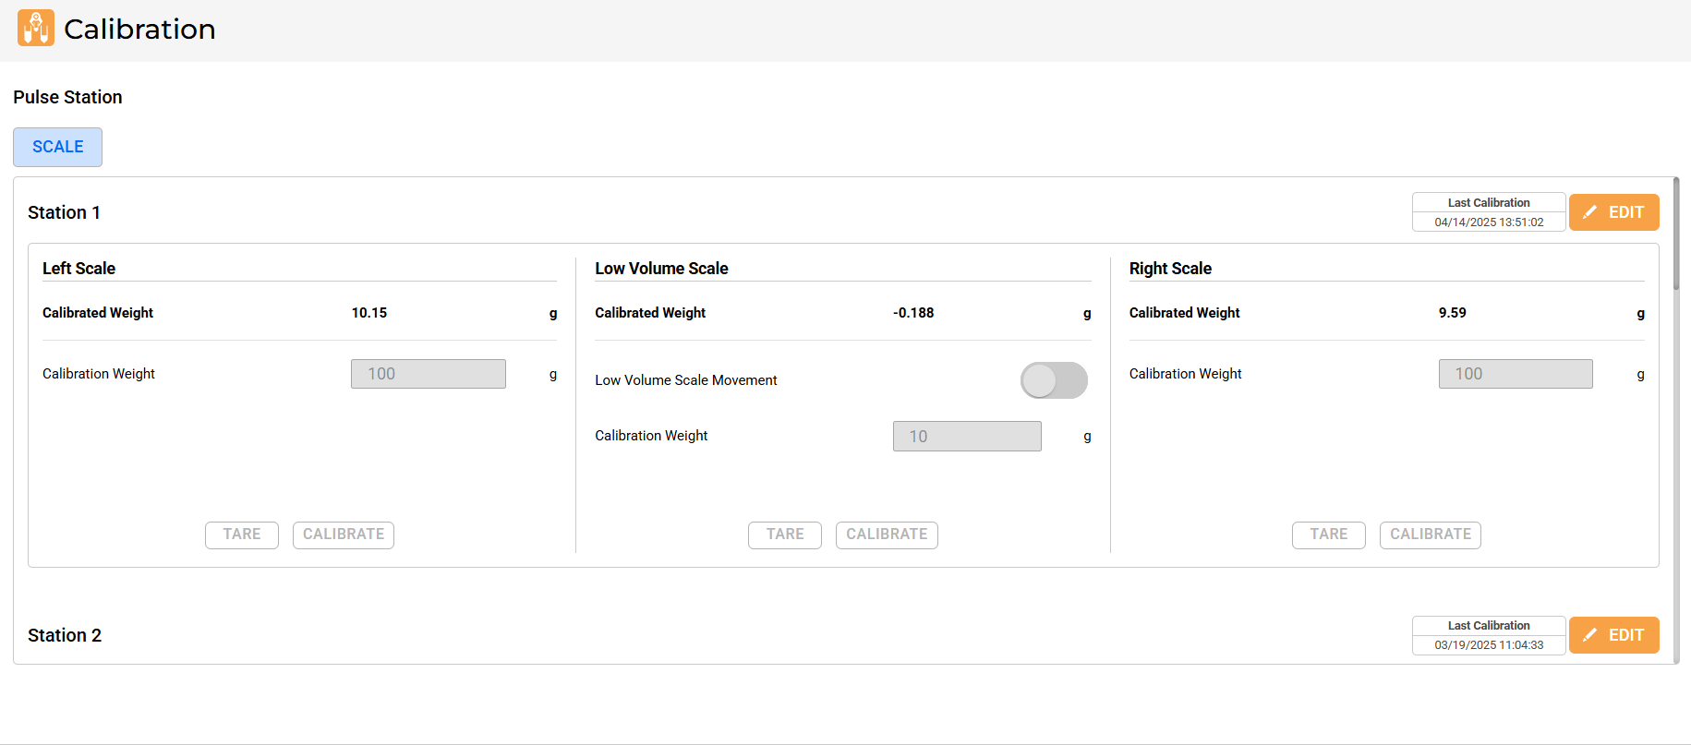
Task: Click Station 1 Last Calibration timestamp box
Action: click(x=1488, y=212)
